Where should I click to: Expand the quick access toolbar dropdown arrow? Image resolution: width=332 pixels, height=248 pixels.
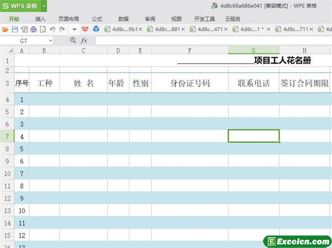click(74, 29)
